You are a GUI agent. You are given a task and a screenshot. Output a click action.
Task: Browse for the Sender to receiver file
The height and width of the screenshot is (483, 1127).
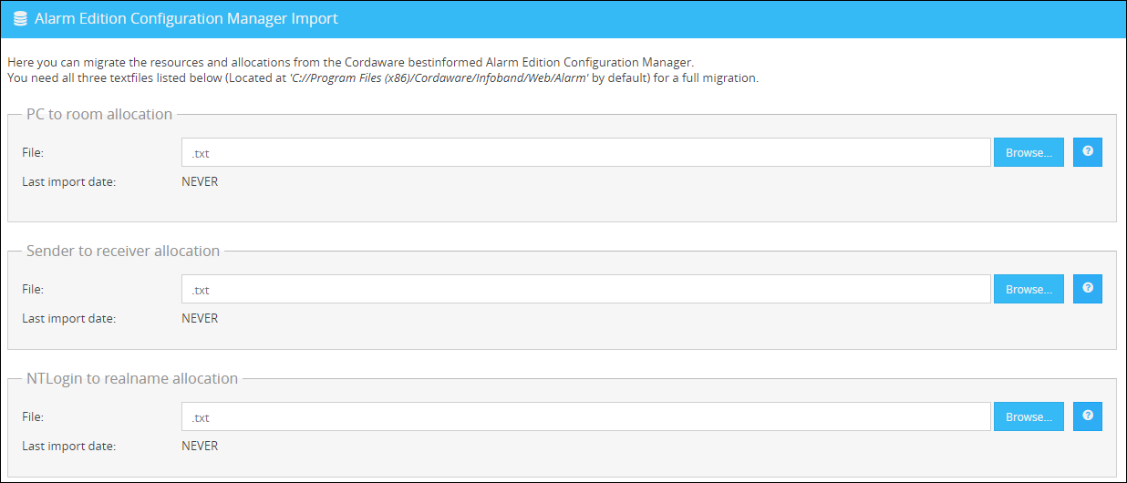pyautogui.click(x=1029, y=290)
